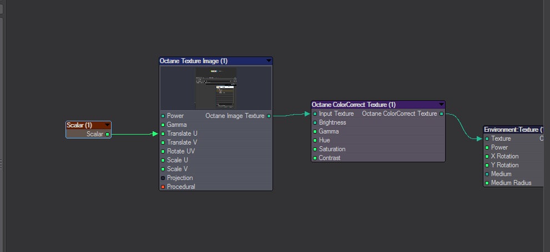Click Gamma input connector on Texture Image node
Image resolution: width=550 pixels, height=252 pixels.
pyautogui.click(x=163, y=125)
